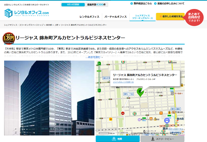Click the green location pin on map

140,92
